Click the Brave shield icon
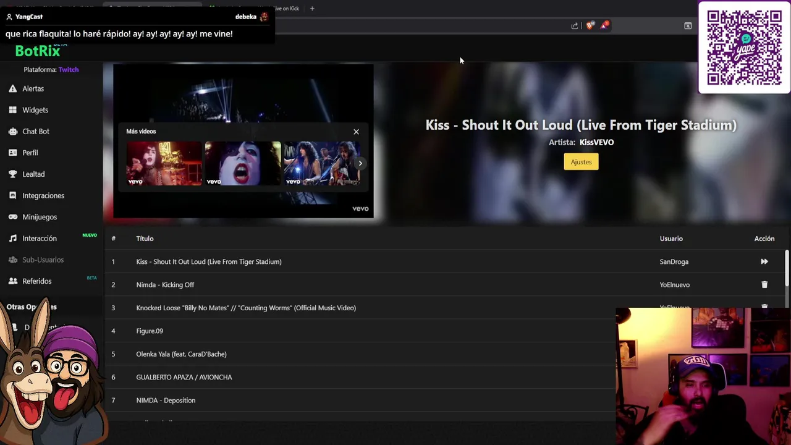Viewport: 791px width, 445px height. (590, 25)
